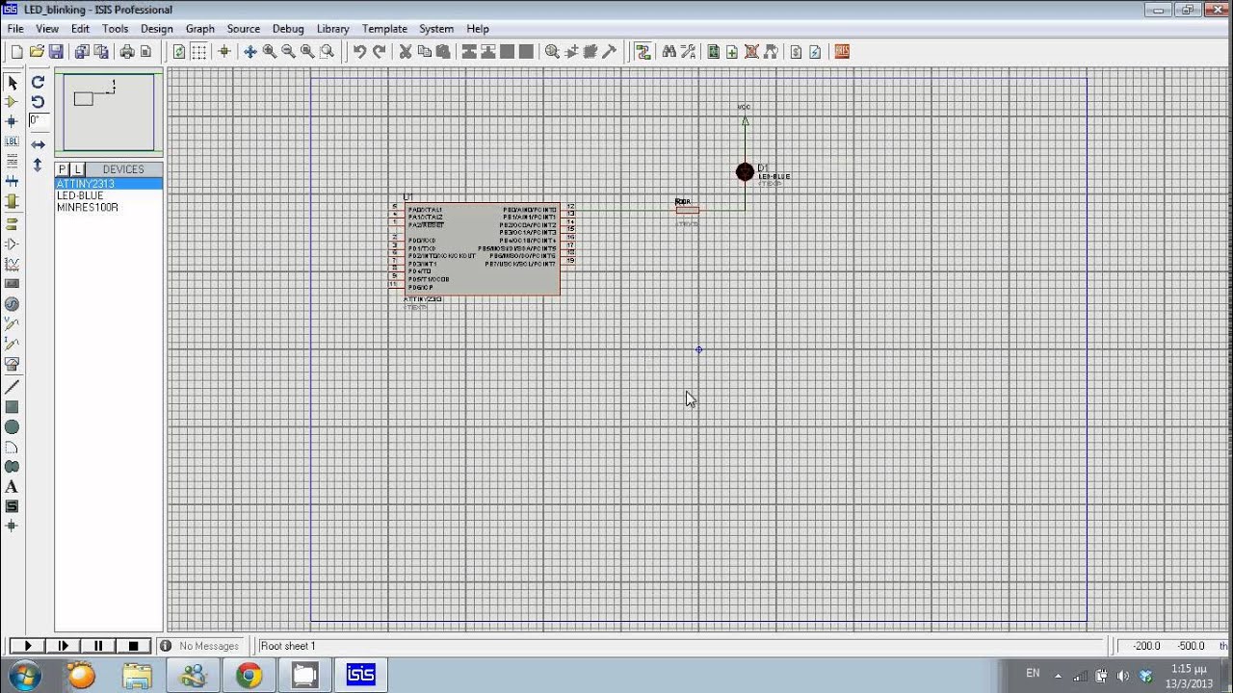1233x693 pixels.
Task: Open the Template menu
Action: (384, 29)
